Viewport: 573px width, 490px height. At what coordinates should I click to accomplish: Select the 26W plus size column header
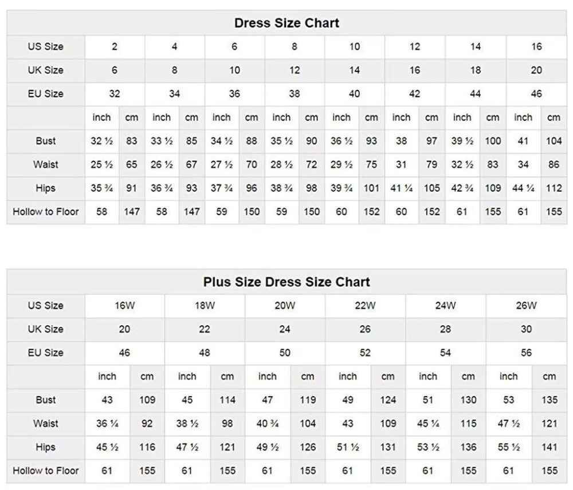[x=526, y=306]
